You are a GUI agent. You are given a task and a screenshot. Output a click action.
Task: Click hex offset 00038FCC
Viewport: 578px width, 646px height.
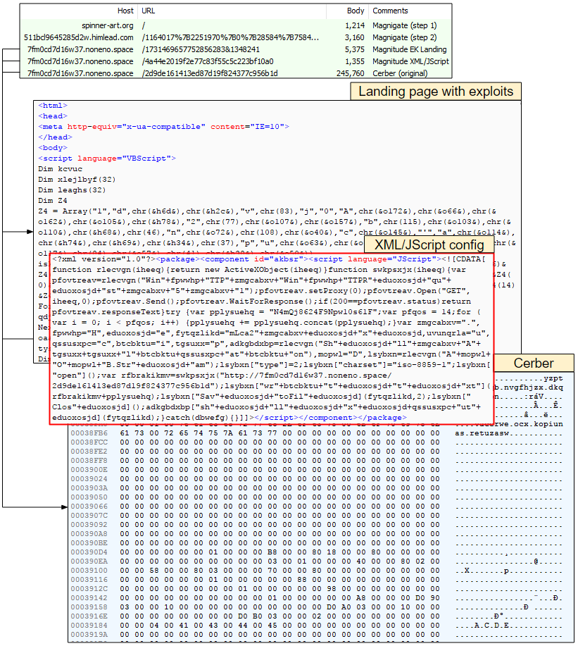89,442
